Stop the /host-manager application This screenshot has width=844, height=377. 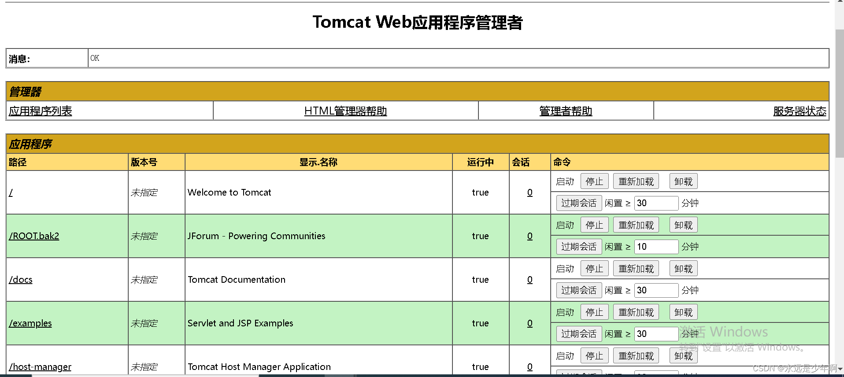coord(594,356)
